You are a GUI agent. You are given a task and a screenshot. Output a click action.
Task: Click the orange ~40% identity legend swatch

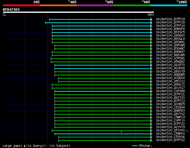(58, 5)
